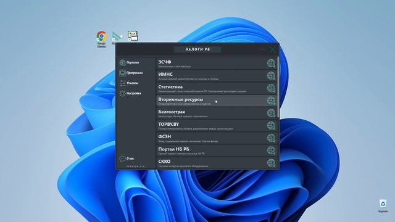Open the Программы section in sidebar
395x222 pixels.
[131, 73]
